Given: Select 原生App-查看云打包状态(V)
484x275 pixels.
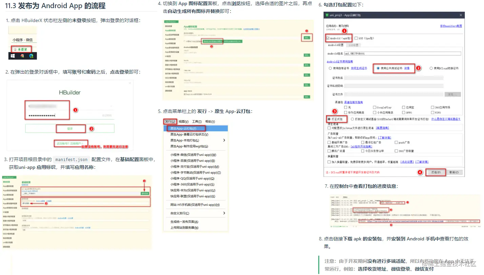Looking at the screenshot, I should pos(189,134).
